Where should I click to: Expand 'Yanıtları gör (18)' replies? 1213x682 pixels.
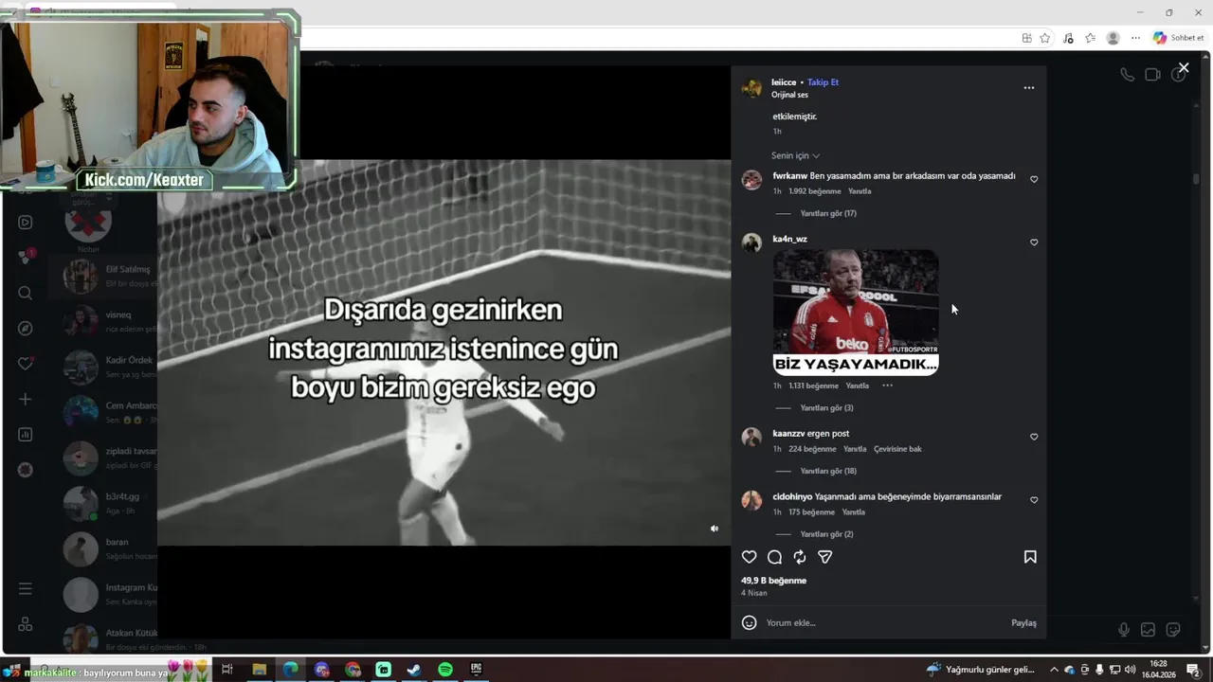point(827,471)
